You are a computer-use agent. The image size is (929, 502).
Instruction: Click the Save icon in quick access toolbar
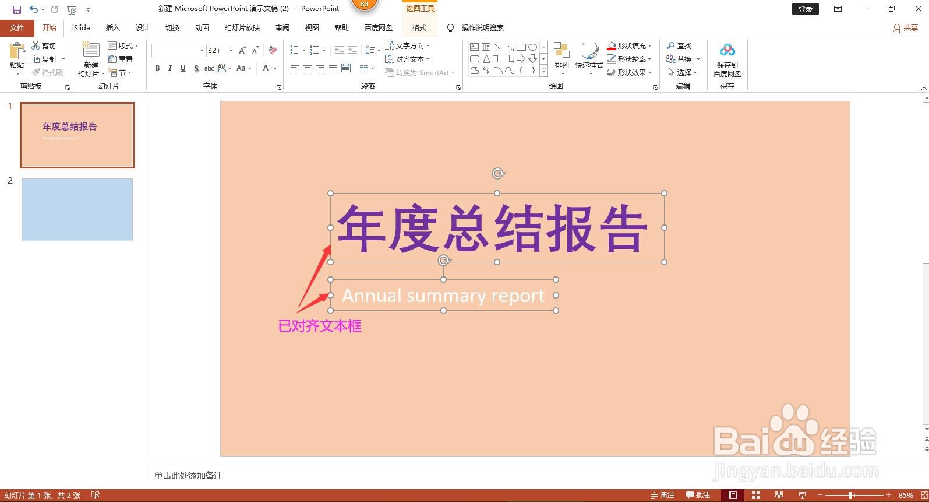(x=17, y=9)
